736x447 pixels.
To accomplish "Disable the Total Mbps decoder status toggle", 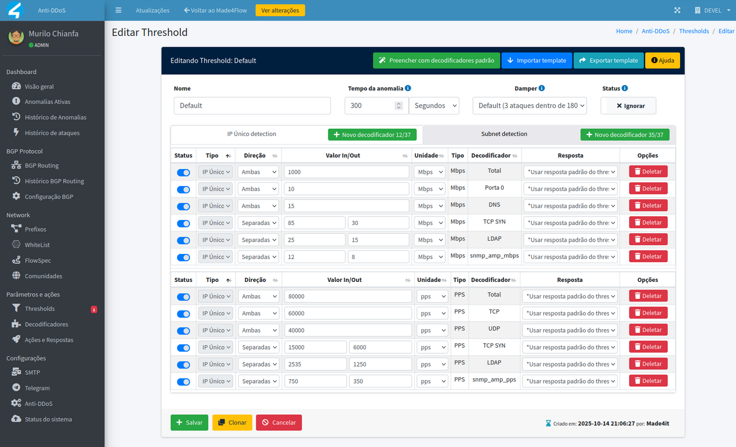I will tap(183, 172).
